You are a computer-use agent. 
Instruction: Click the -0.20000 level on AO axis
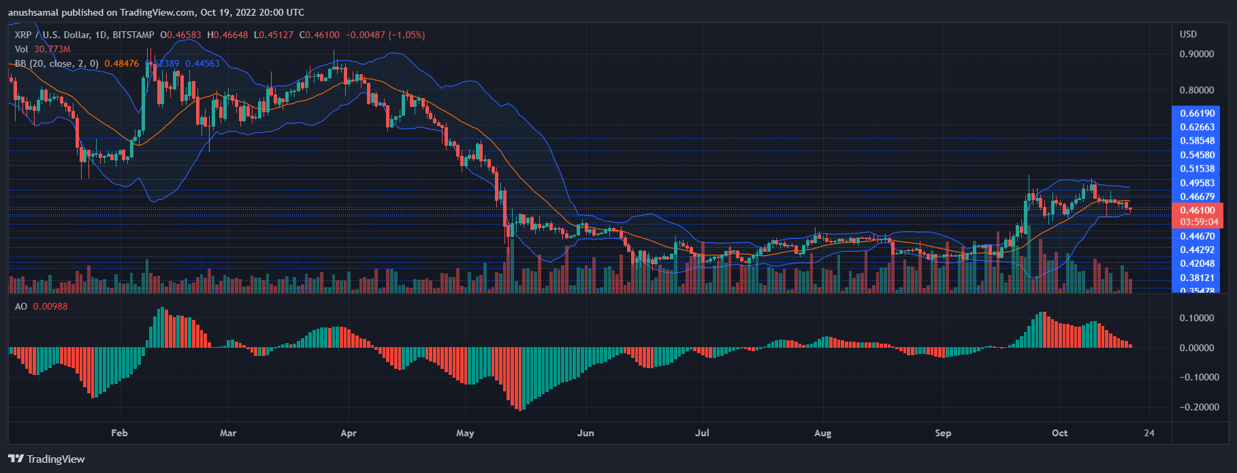(x=1196, y=407)
